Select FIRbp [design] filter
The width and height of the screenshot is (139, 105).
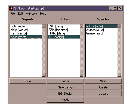64,33
